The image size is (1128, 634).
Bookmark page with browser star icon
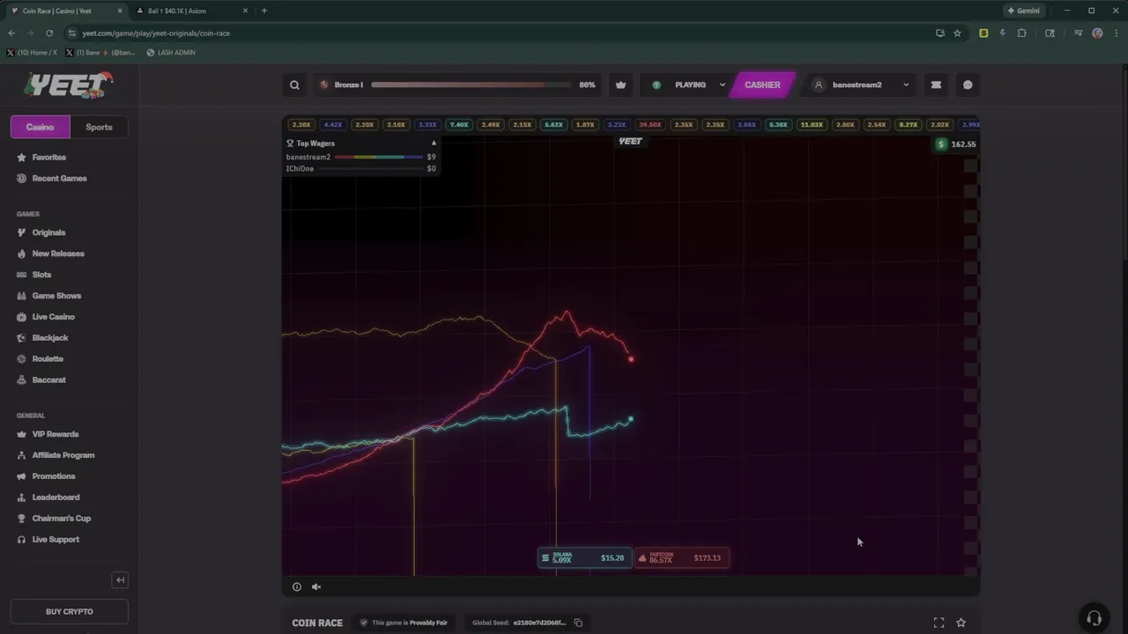click(957, 33)
